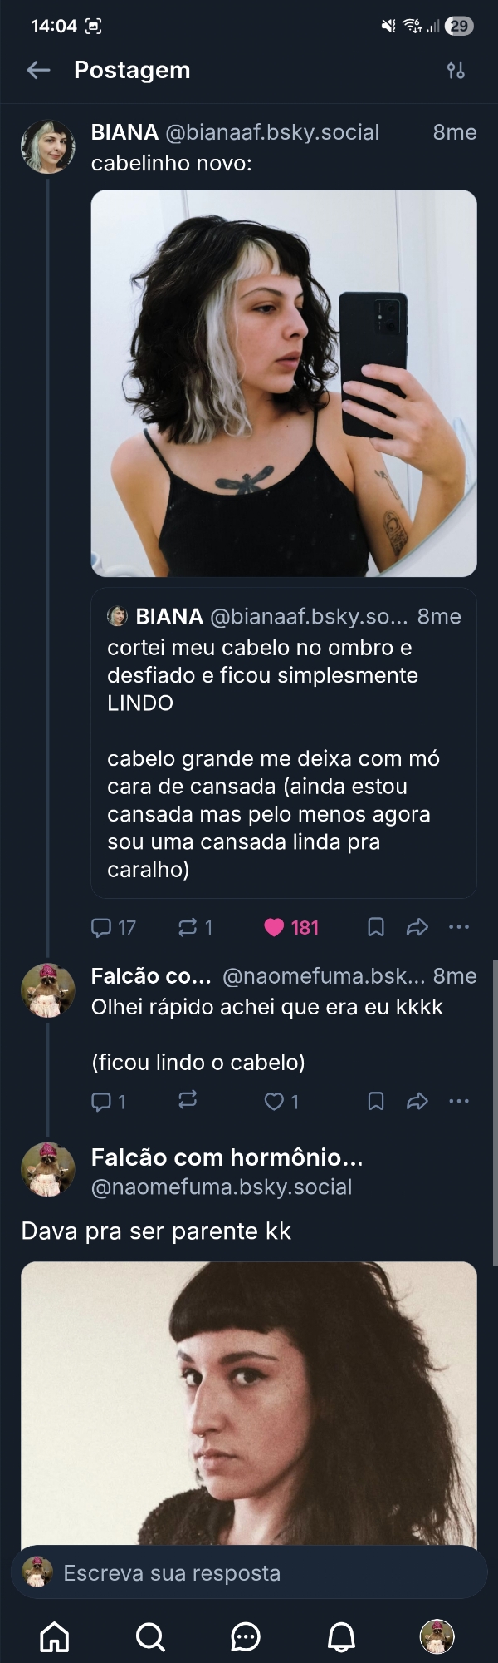
Task: Bookmark BIANA's main post
Action: coord(375,927)
